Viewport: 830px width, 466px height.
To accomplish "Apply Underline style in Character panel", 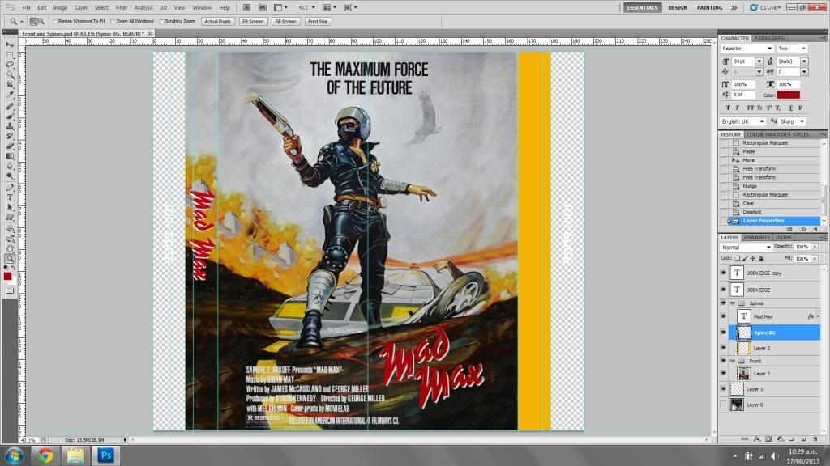I will 790,108.
